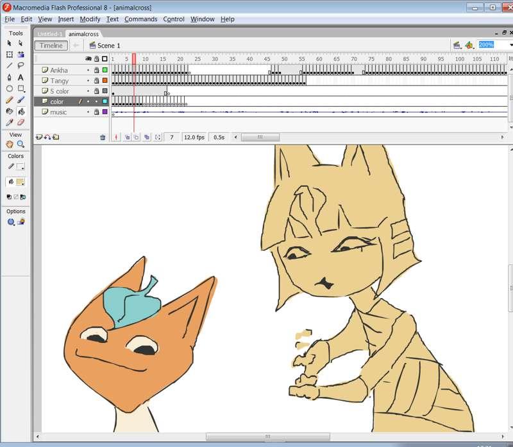Open Modify Onion Markers menu

click(x=158, y=137)
